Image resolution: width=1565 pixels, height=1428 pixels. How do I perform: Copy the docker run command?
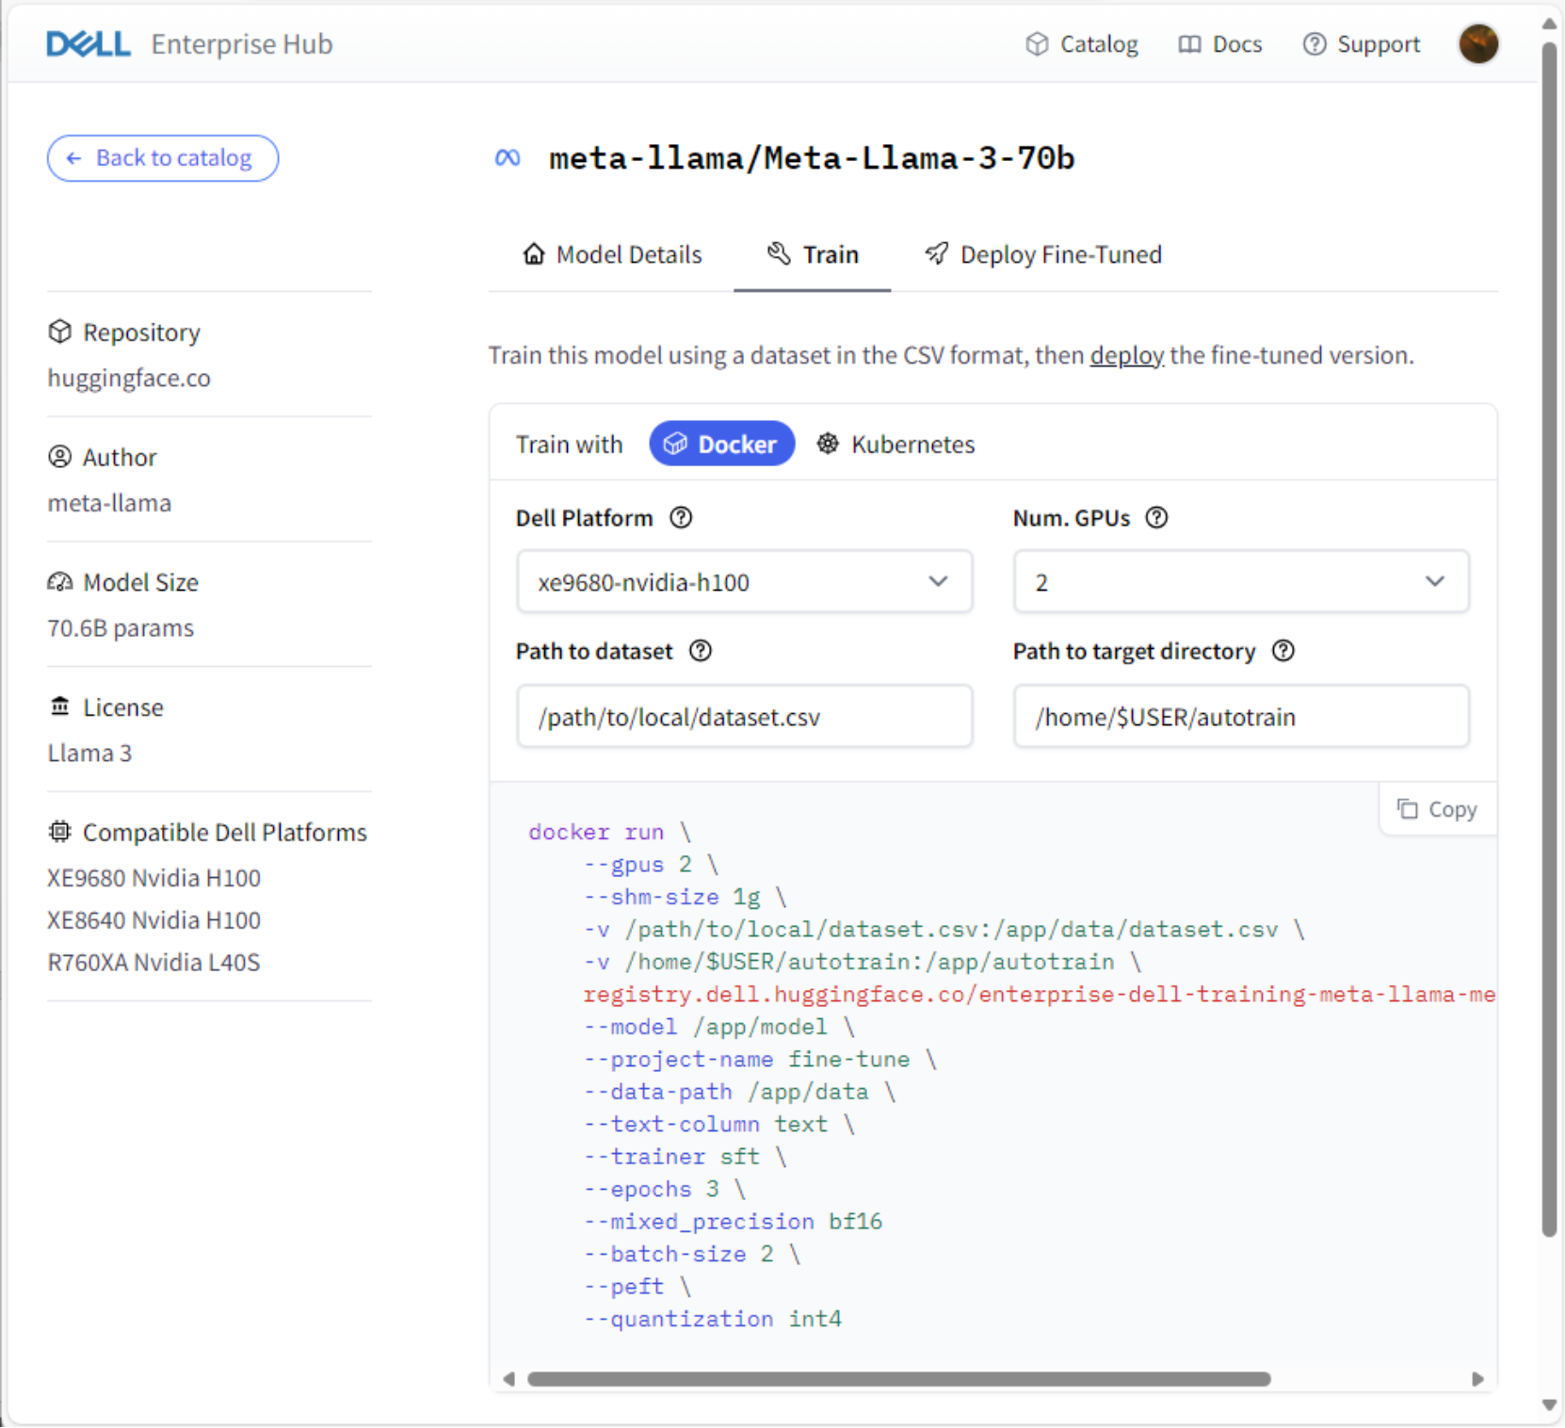click(1438, 809)
